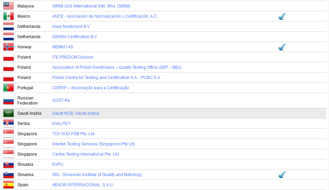Open the Saudi NCB, Saudi Arabia link
The width and height of the screenshot is (329, 190).
tap(76, 113)
